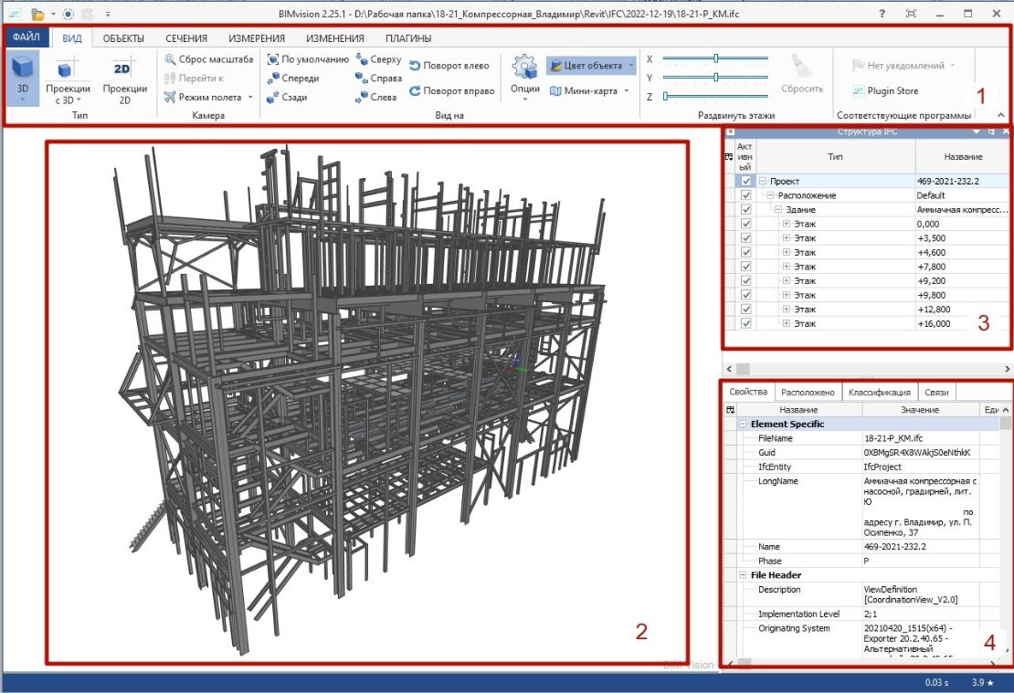Screen dimensions: 1014x693
Task: Collapse the Element Specific property group
Action: 744,425
